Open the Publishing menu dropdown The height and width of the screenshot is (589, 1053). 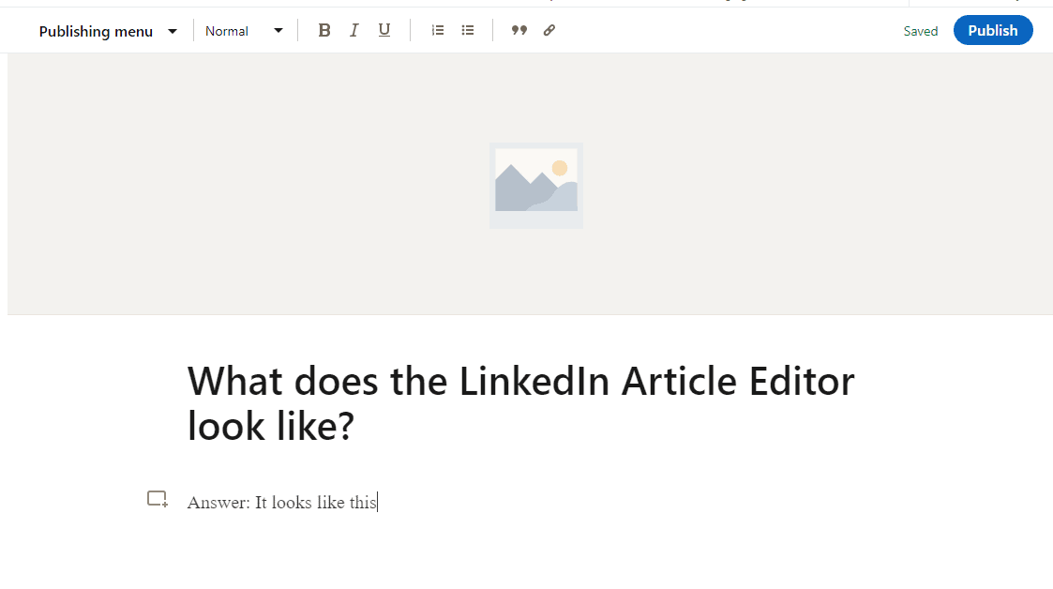point(108,32)
